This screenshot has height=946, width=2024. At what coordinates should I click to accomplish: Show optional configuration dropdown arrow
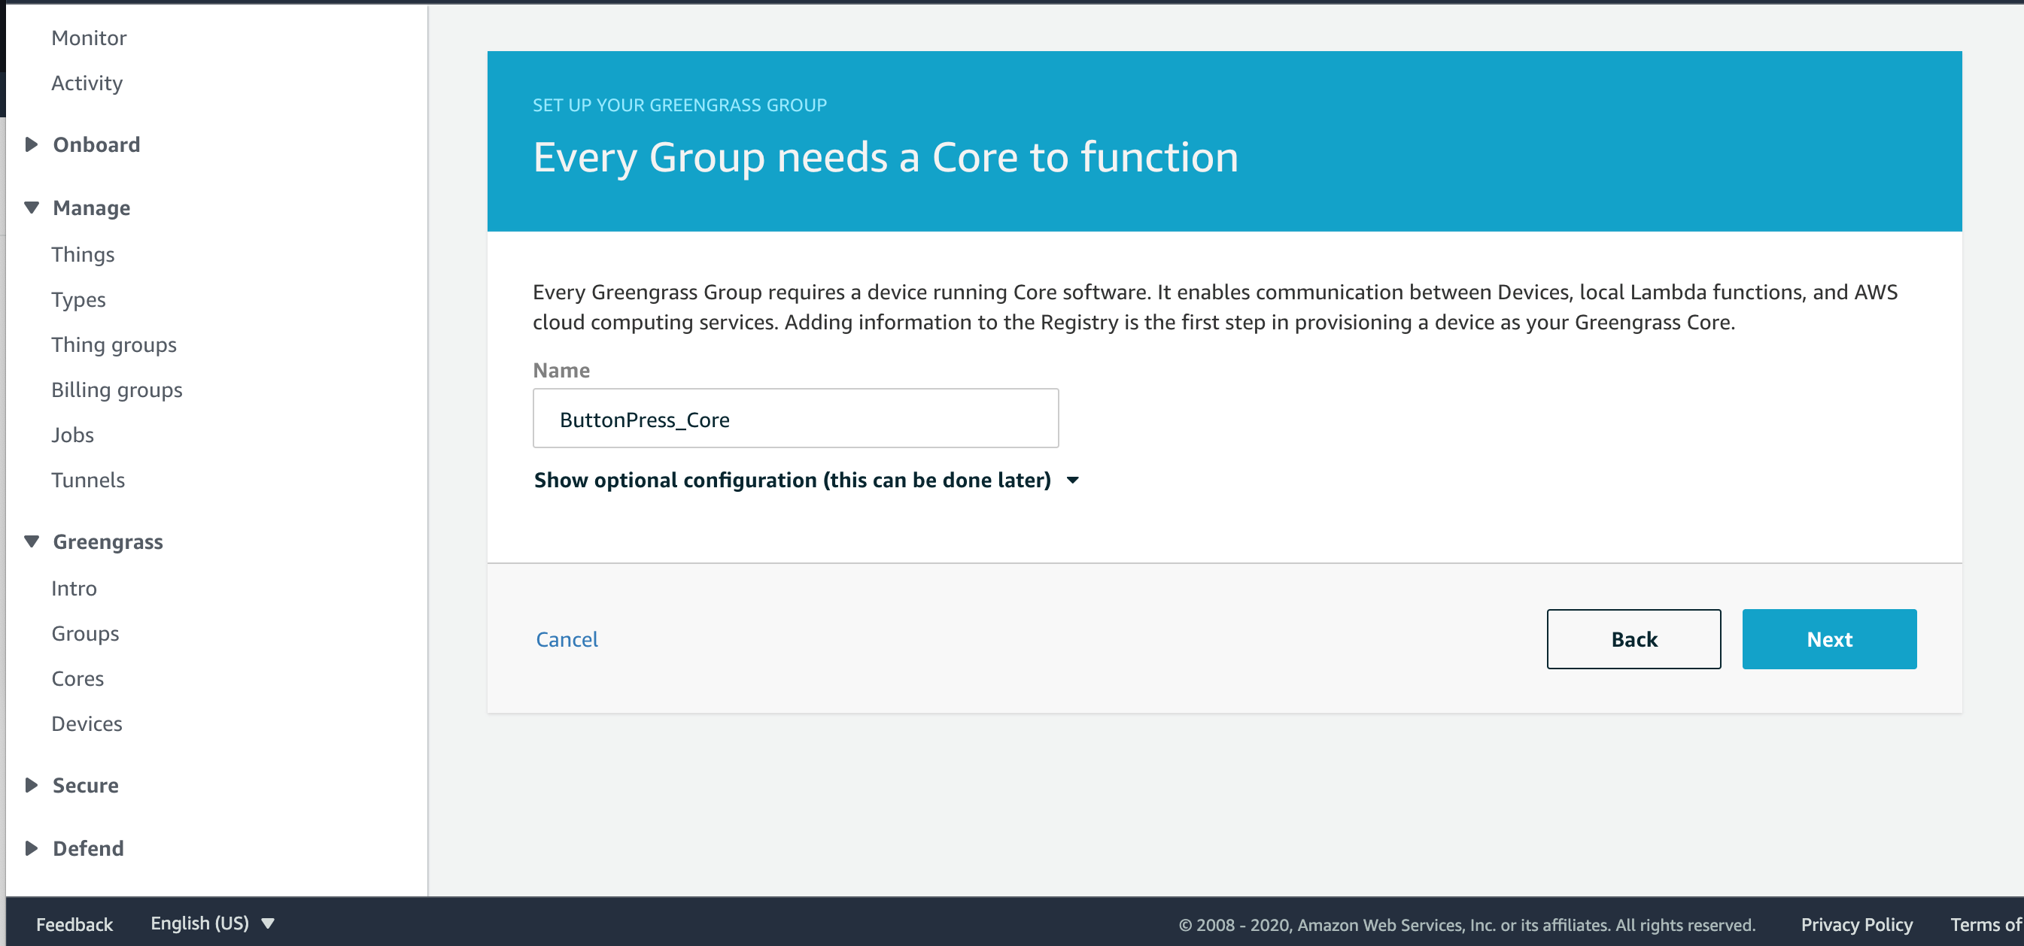click(1072, 480)
